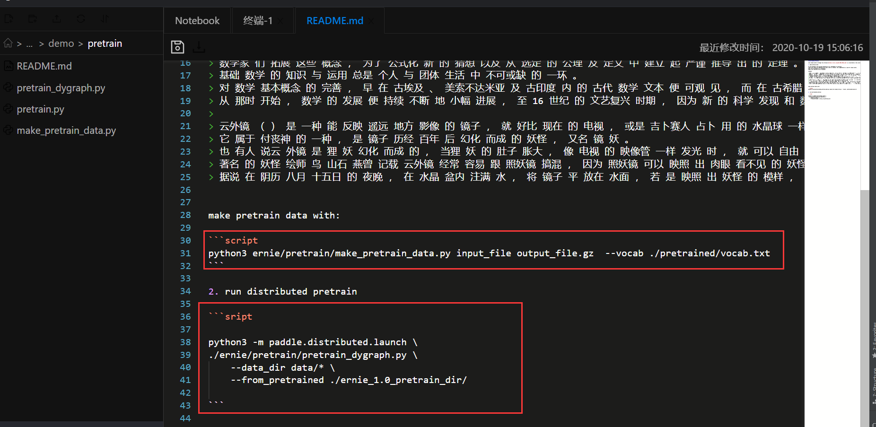This screenshot has height=427, width=876.
Task: Click the './ernie/pretrain/pretrain_dygraph.py' line
Action: [x=313, y=355]
